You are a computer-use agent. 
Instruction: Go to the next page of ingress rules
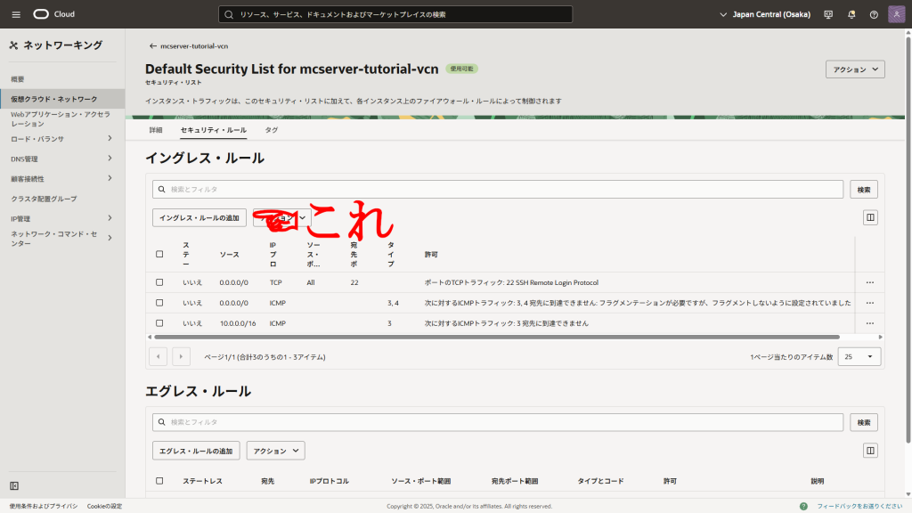coord(182,356)
